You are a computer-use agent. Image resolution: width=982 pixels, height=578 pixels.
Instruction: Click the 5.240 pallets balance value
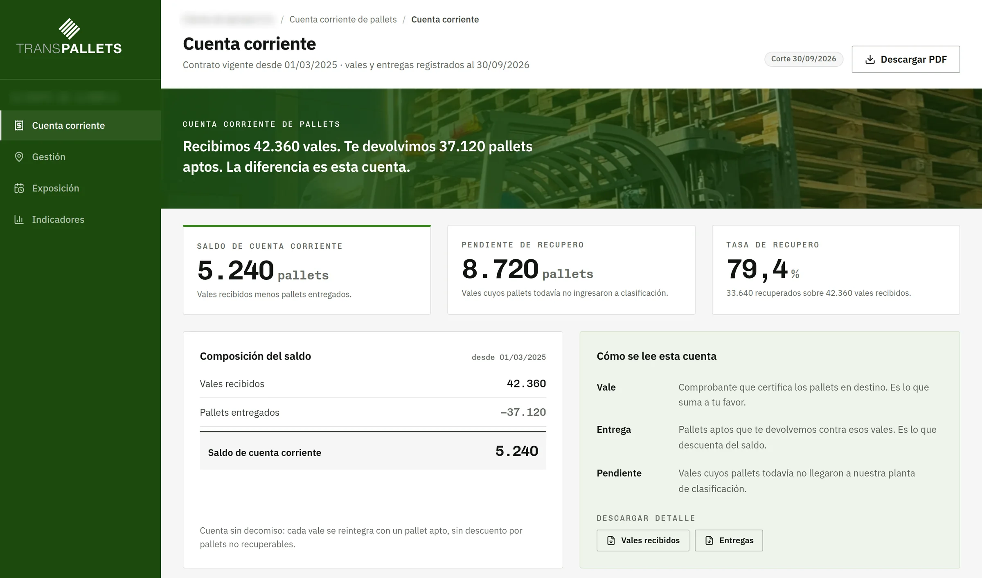pyautogui.click(x=263, y=270)
